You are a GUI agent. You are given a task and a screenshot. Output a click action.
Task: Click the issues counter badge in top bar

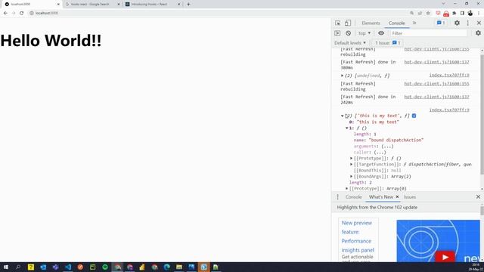pyautogui.click(x=441, y=23)
